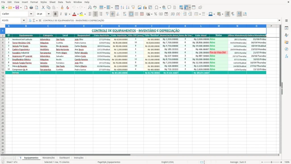Insert an image into the sheet

[140, 7]
